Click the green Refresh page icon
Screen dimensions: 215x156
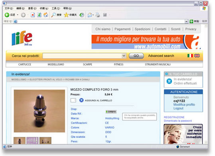pyautogui.click(x=39, y=15)
